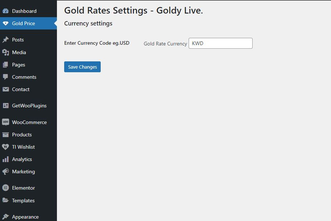Screen dimensions: 331x221
Task: Click the Currency settings heading
Action: [x=88, y=23]
